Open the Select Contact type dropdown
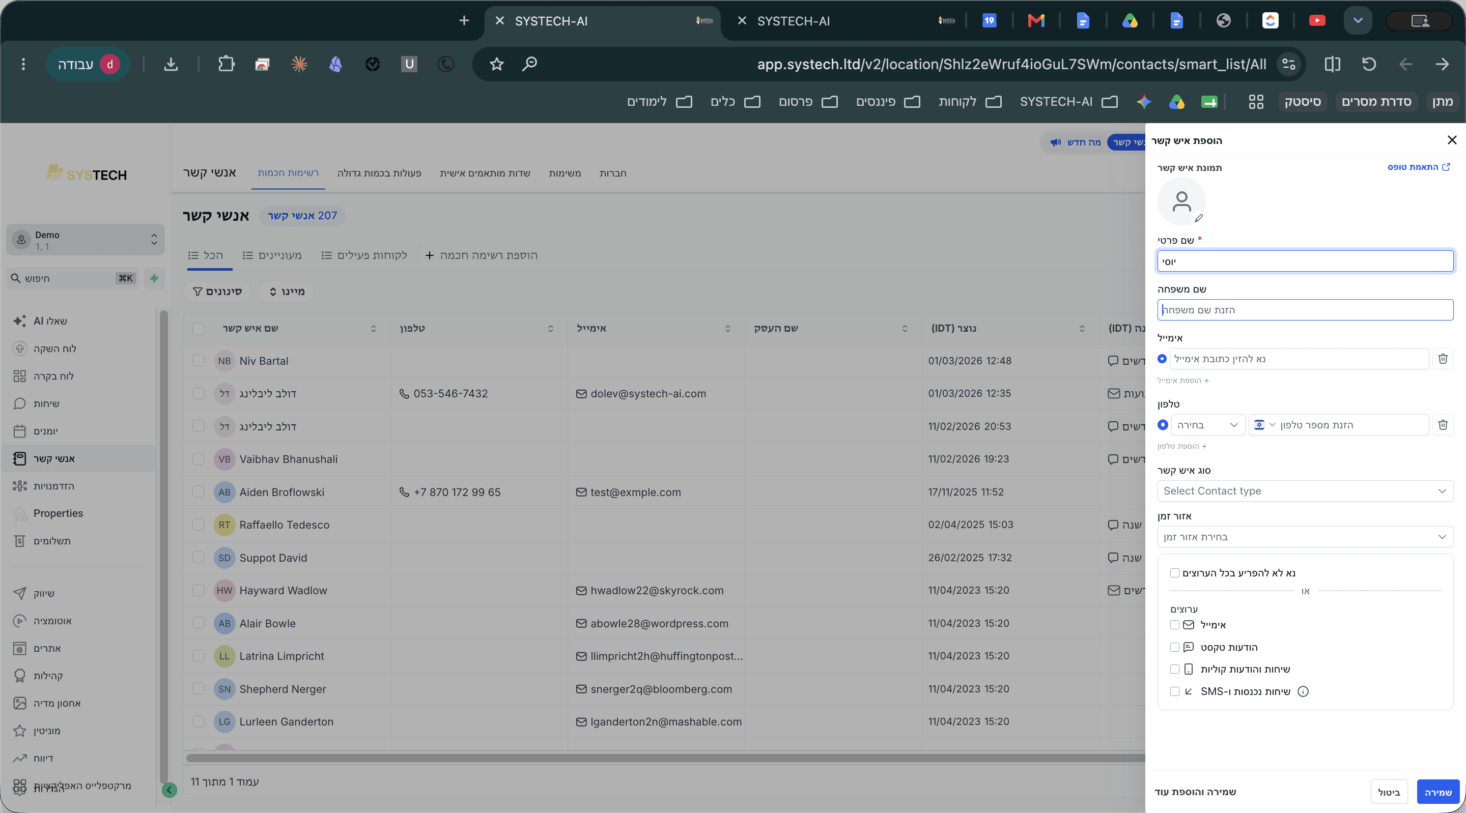The height and width of the screenshot is (813, 1466). (x=1305, y=490)
